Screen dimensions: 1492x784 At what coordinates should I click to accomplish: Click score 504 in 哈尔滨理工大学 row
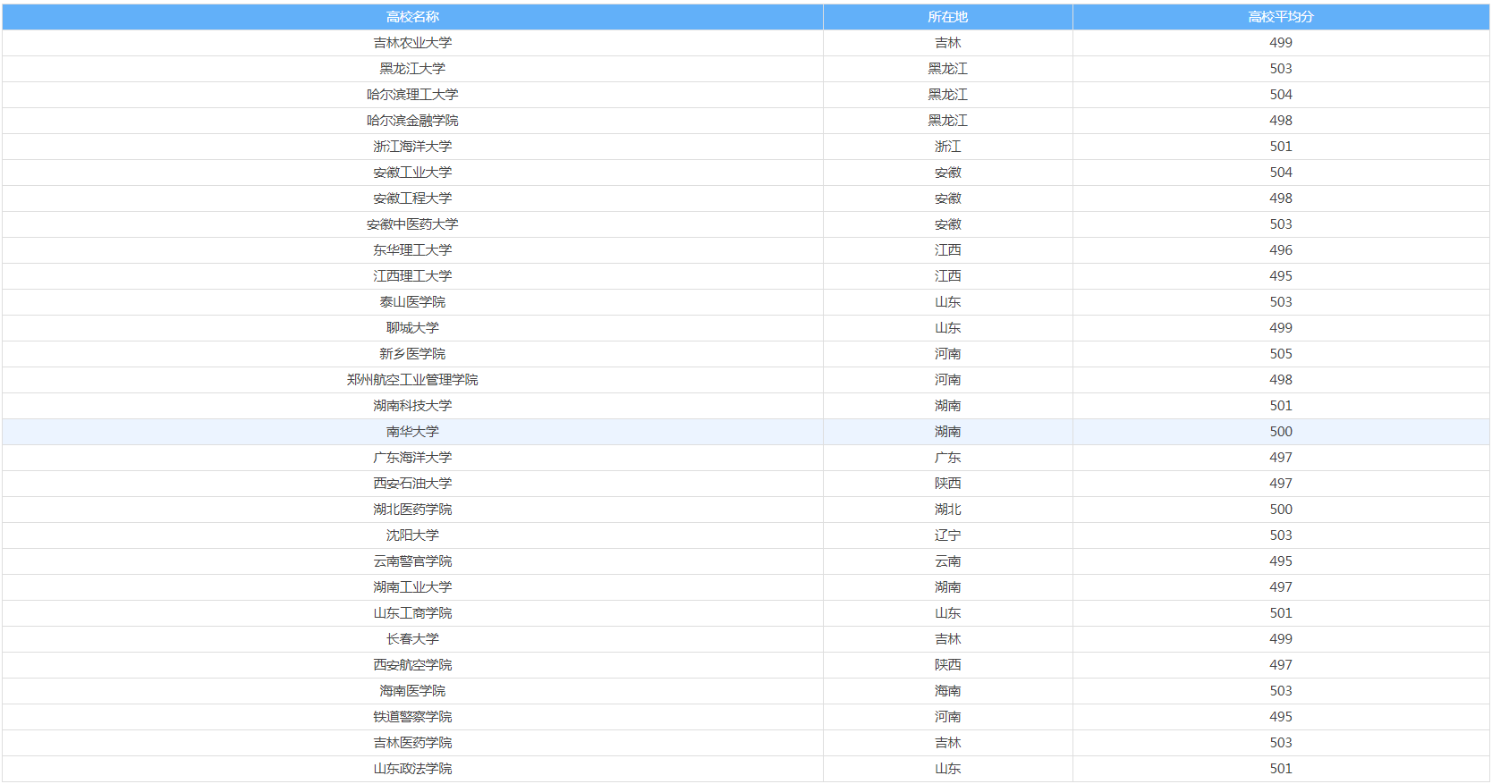click(1281, 95)
